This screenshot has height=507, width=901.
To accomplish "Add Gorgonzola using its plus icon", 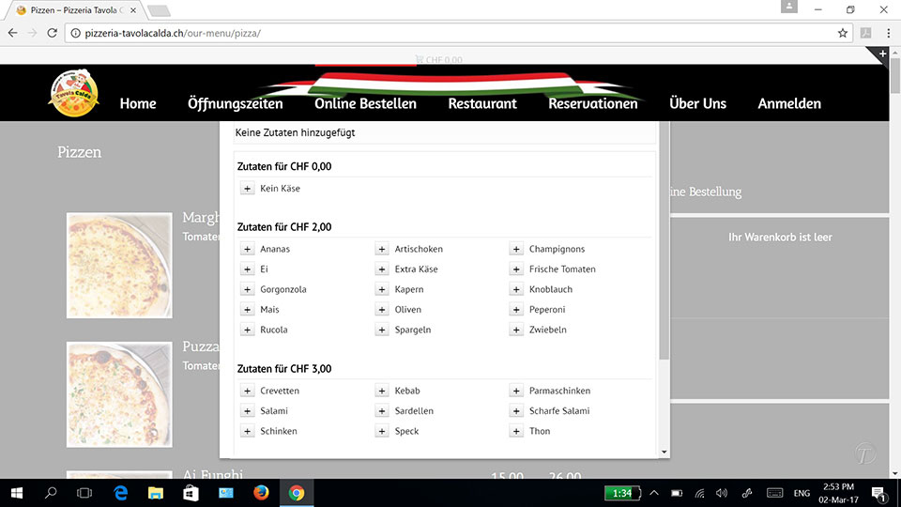I will click(x=248, y=289).
